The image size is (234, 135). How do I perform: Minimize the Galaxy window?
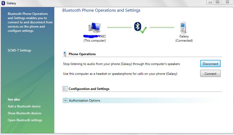coord(210,2)
